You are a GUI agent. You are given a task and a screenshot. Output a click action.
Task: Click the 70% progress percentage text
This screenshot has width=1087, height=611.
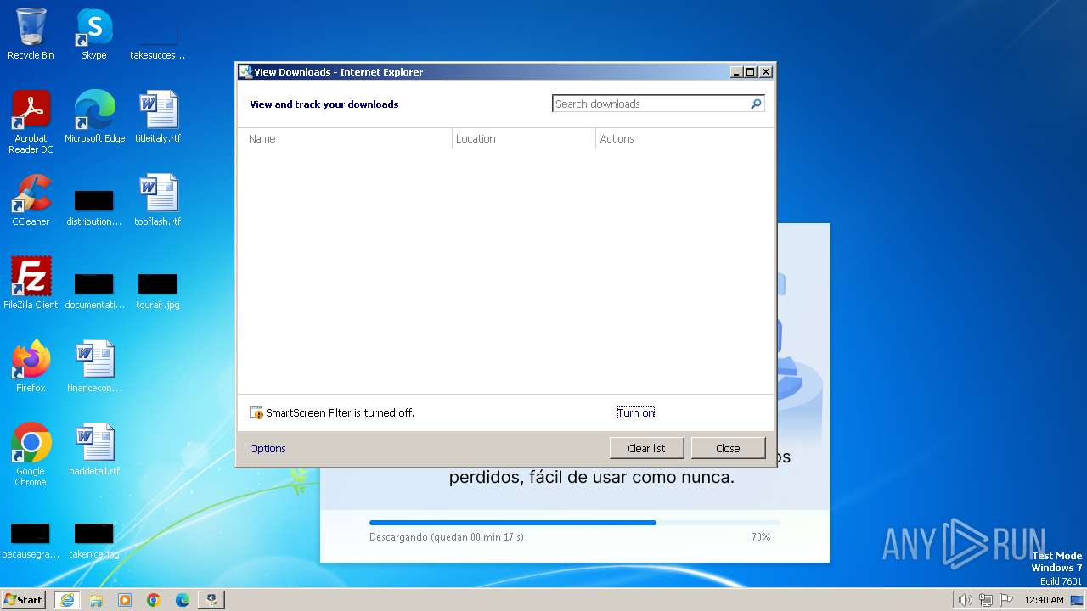pyautogui.click(x=761, y=537)
